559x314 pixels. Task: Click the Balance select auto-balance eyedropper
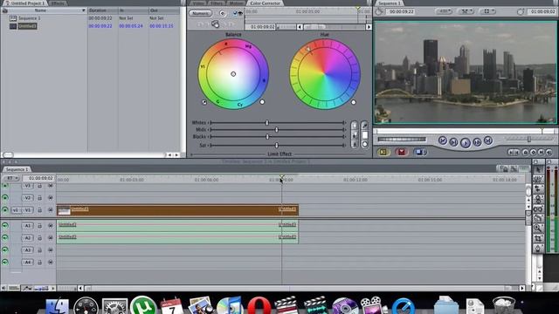(204, 102)
